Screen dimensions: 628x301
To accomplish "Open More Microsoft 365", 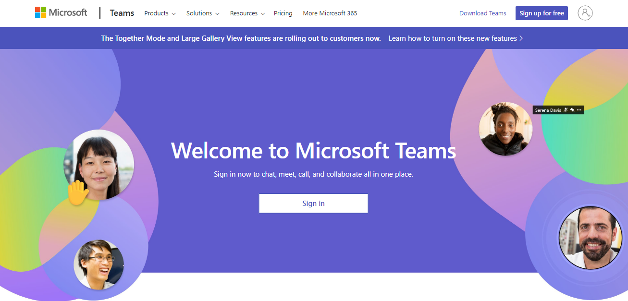I will coord(330,13).
